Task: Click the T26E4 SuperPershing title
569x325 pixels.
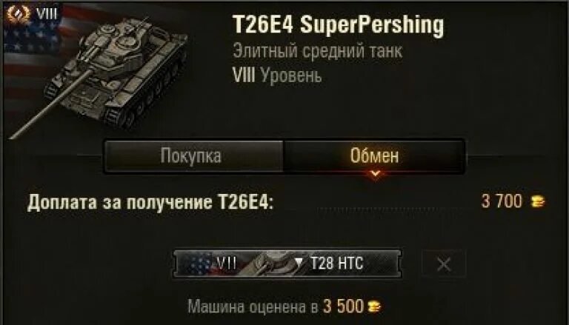Action: pos(338,25)
